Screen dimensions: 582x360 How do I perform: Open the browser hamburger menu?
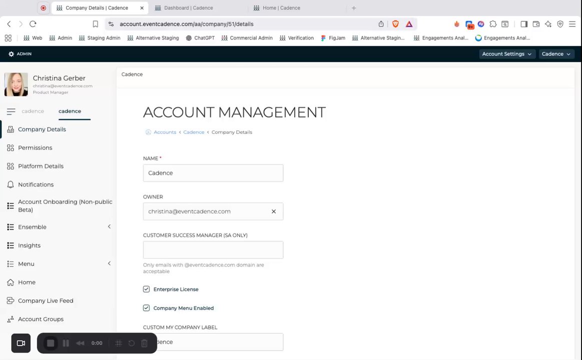click(x=572, y=24)
